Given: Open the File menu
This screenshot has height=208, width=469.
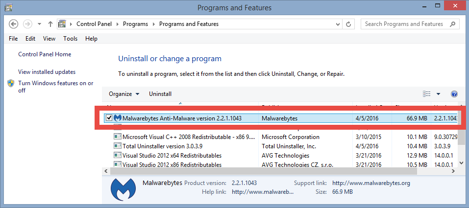Looking at the screenshot, I should pyautogui.click(x=13, y=39).
